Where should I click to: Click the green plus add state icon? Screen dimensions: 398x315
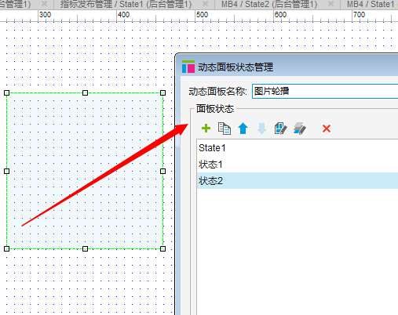point(206,129)
